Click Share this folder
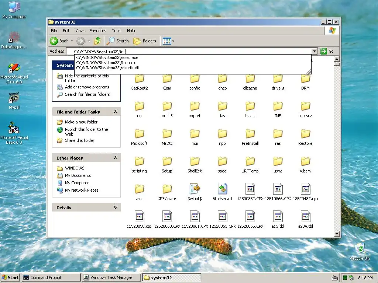Image resolution: width=378 pixels, height=283 pixels. 79,140
